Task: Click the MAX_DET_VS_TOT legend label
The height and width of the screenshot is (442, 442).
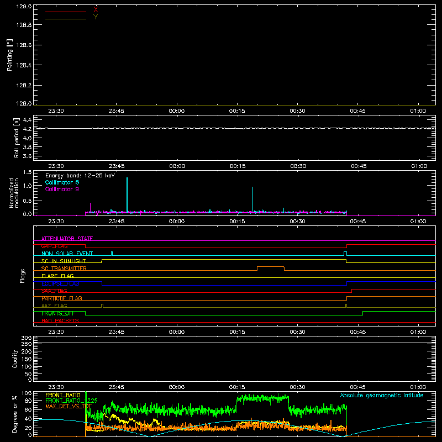Action: point(69,406)
